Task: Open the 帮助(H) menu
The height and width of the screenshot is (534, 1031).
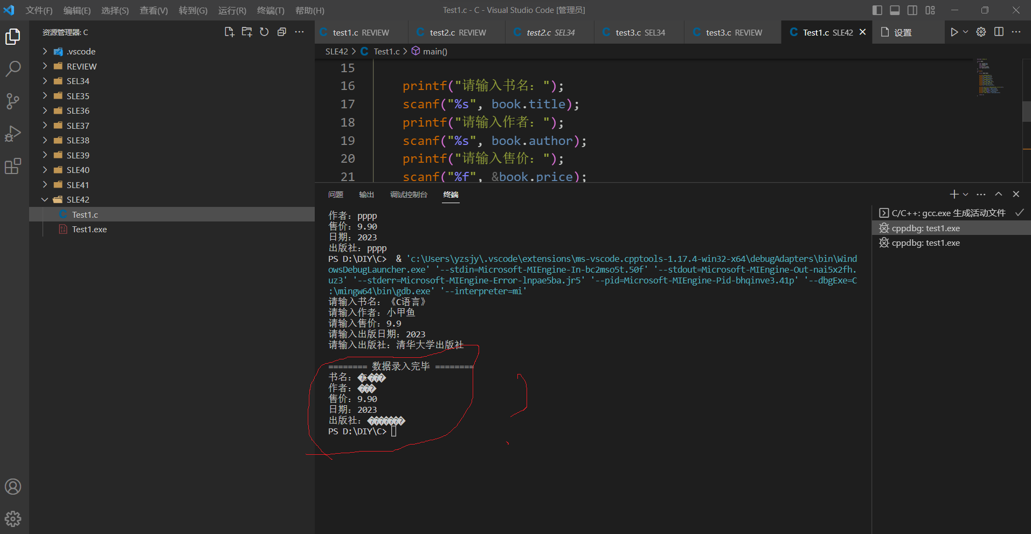Action: coord(310,10)
